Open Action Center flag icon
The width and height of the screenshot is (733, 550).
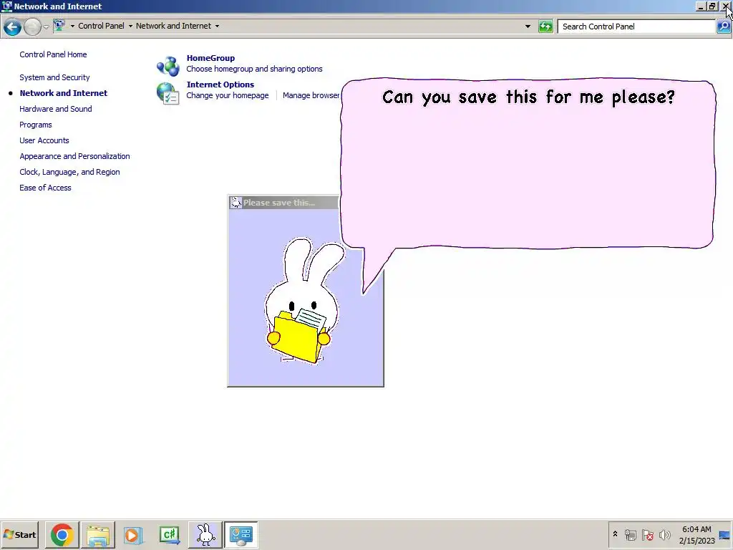[647, 534]
